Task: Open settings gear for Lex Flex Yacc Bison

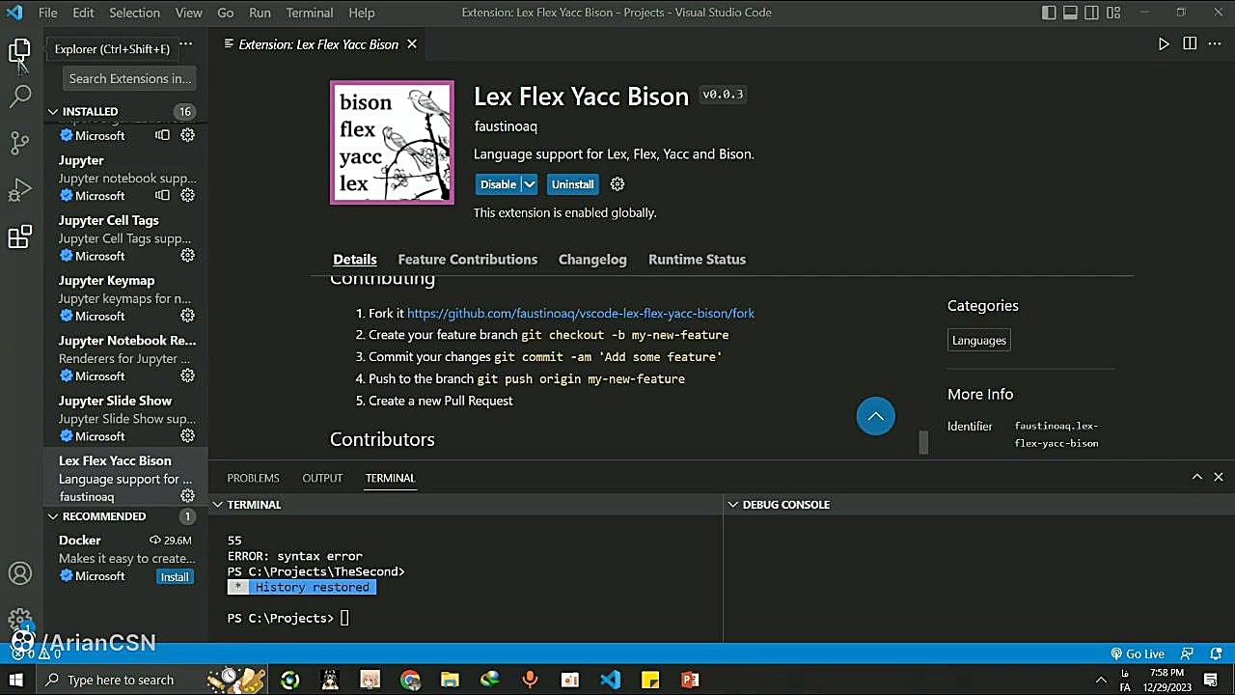Action: coord(187,496)
